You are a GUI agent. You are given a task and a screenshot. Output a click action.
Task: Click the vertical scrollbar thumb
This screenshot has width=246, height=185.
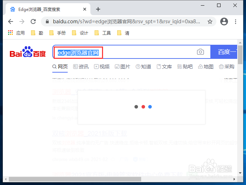(240, 55)
